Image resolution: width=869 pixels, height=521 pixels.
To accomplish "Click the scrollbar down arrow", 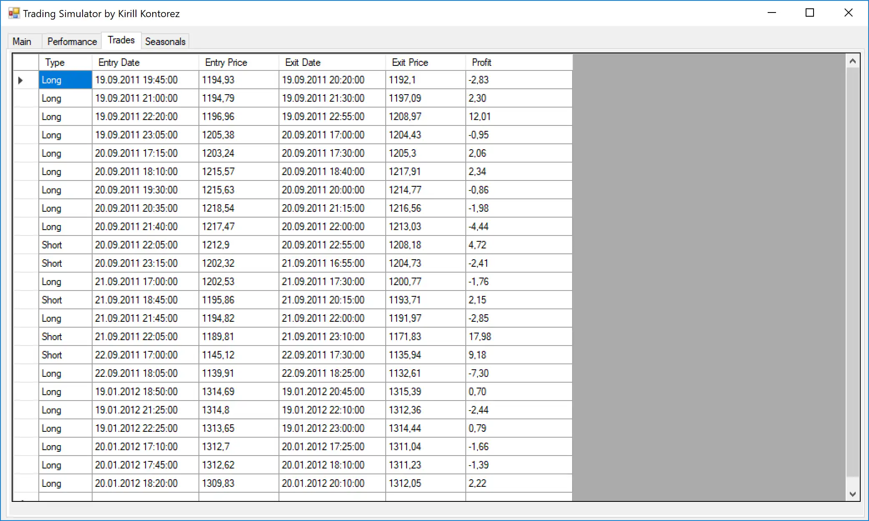I will point(853,494).
